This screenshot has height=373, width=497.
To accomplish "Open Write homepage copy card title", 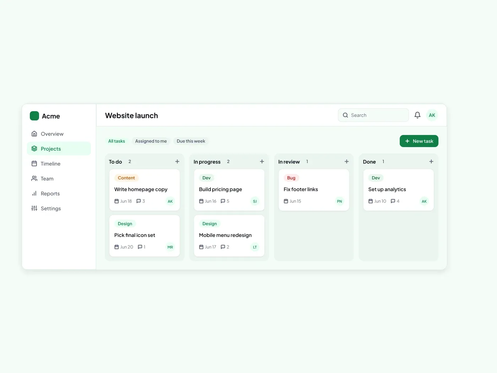I will pos(141,189).
